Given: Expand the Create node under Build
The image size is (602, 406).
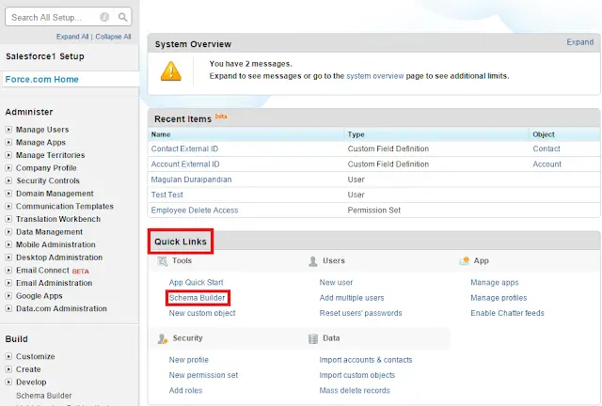Looking at the screenshot, I should (x=8, y=369).
